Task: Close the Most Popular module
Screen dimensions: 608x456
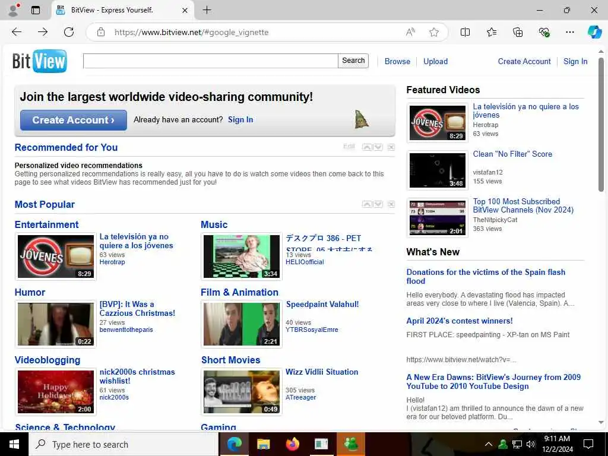Action: click(391, 204)
